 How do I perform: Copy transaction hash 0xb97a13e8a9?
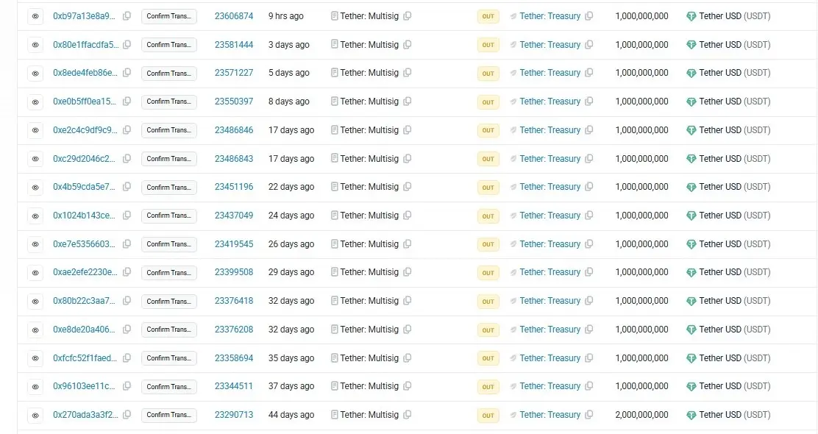[127, 16]
